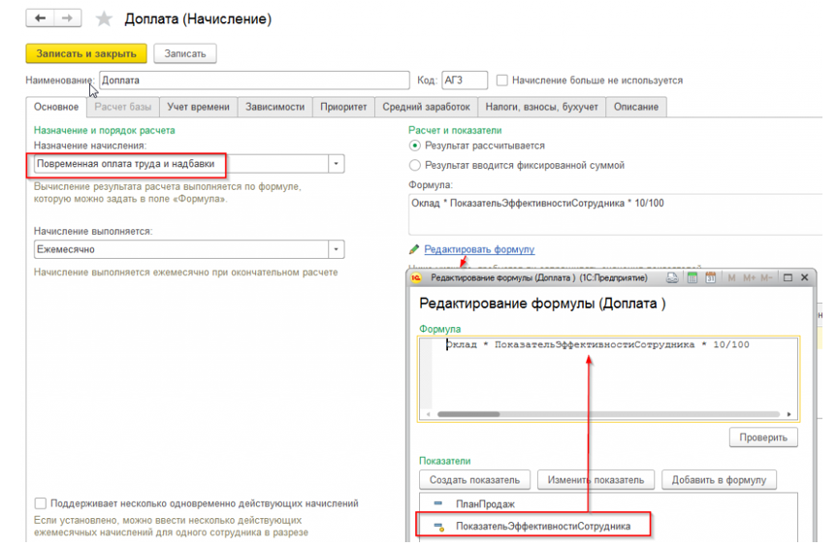Click the Ежемесячно field
Viewport: 837px width, 548px height.
point(181,249)
